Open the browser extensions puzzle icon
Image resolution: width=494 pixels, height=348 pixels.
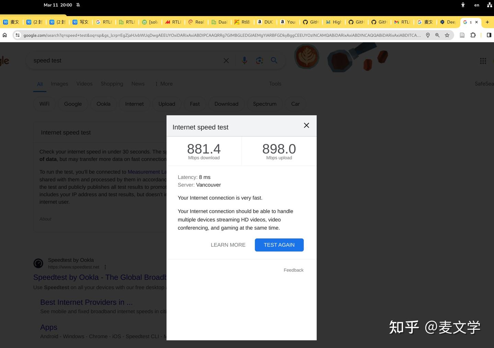tap(473, 35)
